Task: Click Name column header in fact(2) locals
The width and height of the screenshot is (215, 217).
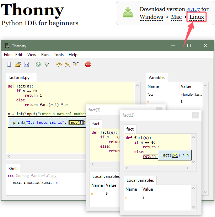Action: coord(133,189)
